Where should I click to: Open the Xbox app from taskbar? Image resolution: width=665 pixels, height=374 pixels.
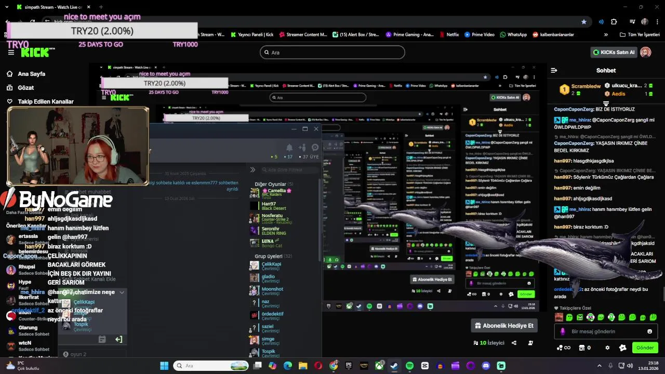point(379,366)
